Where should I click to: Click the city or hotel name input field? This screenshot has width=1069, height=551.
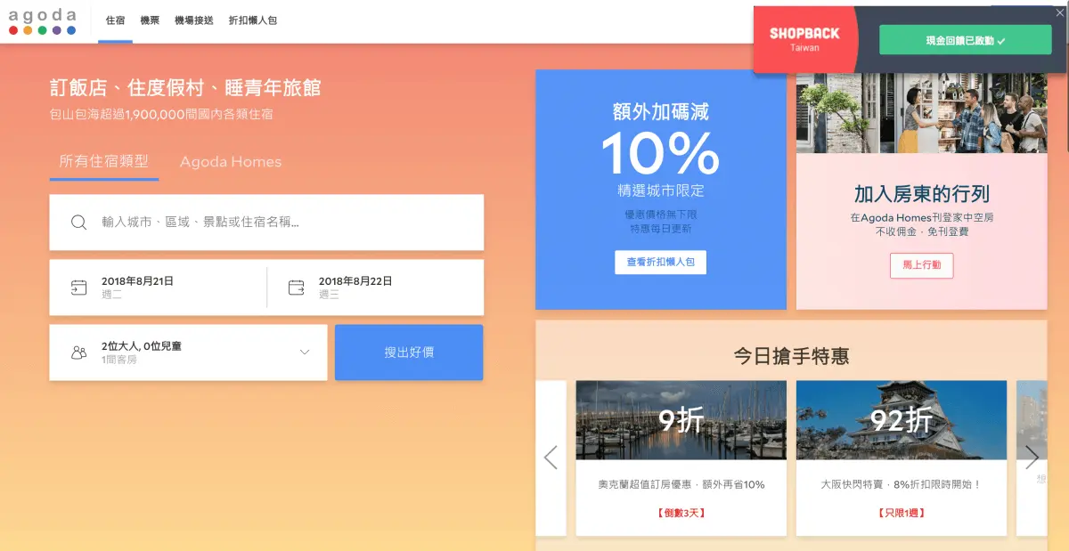pyautogui.click(x=266, y=223)
